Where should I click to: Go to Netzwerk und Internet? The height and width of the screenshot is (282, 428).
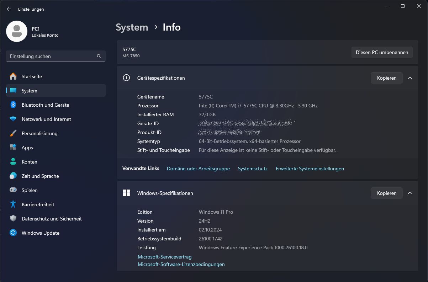tap(56, 119)
